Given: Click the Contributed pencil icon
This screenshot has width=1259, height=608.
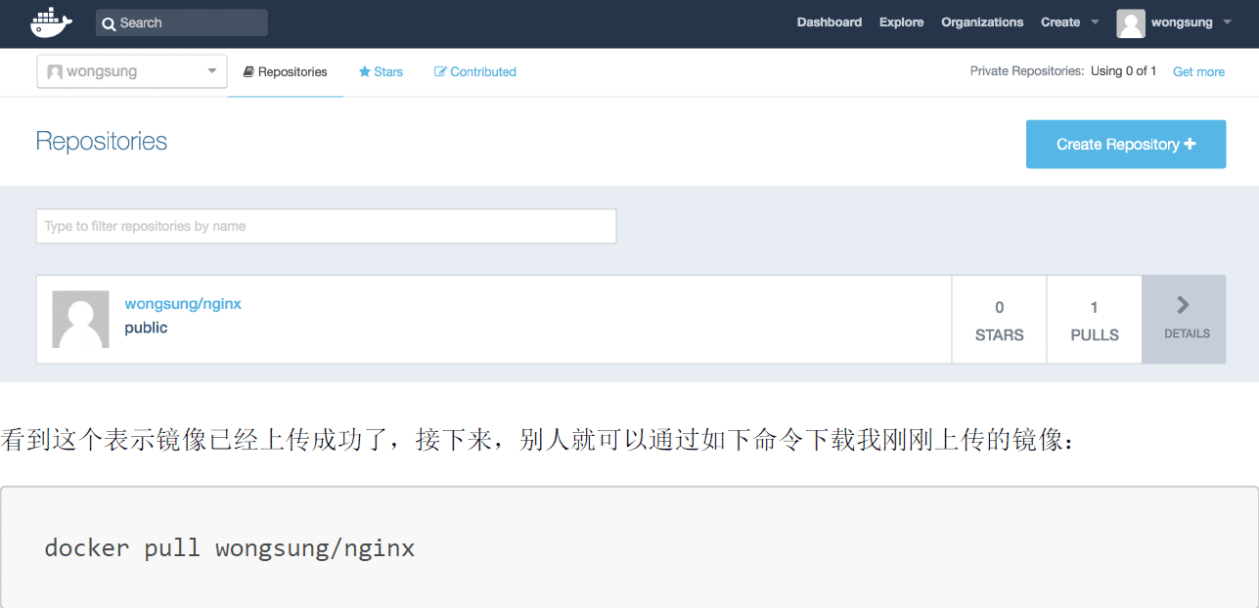Looking at the screenshot, I should [440, 70].
